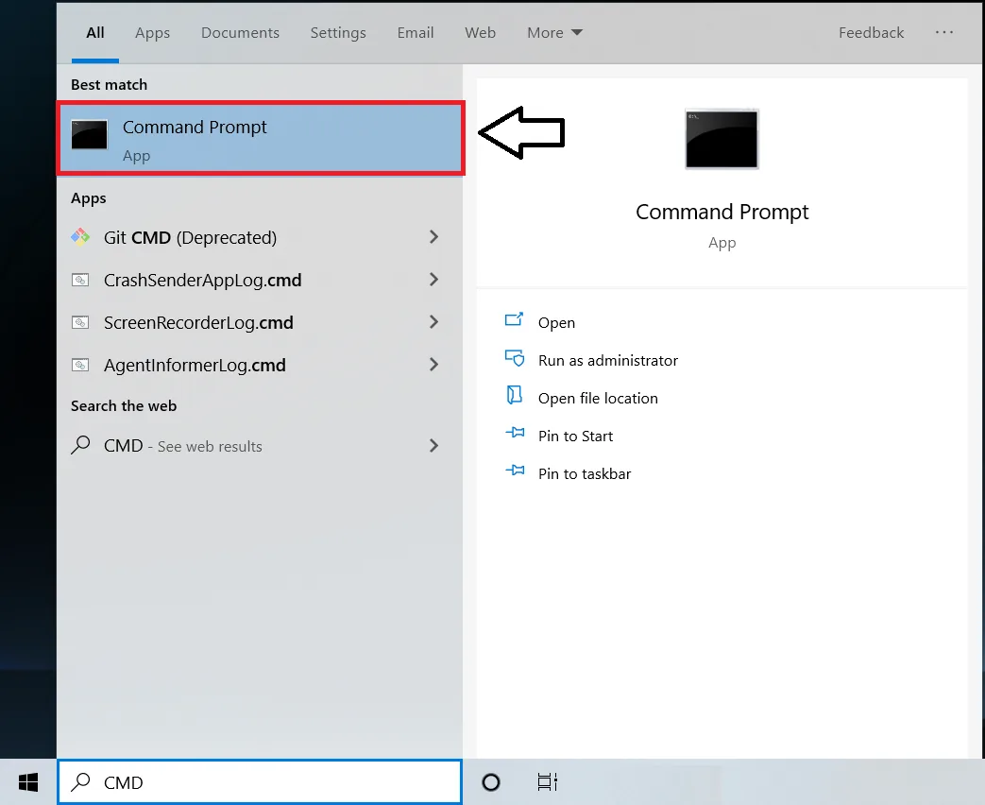This screenshot has height=805, width=985.
Task: Click the Pin to taskbar pin icon
Action: click(515, 470)
